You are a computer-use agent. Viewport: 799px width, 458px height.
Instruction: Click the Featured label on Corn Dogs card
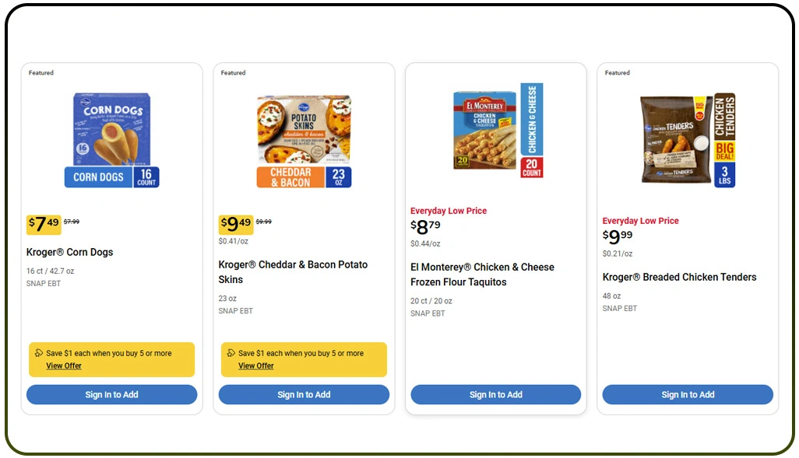(40, 72)
